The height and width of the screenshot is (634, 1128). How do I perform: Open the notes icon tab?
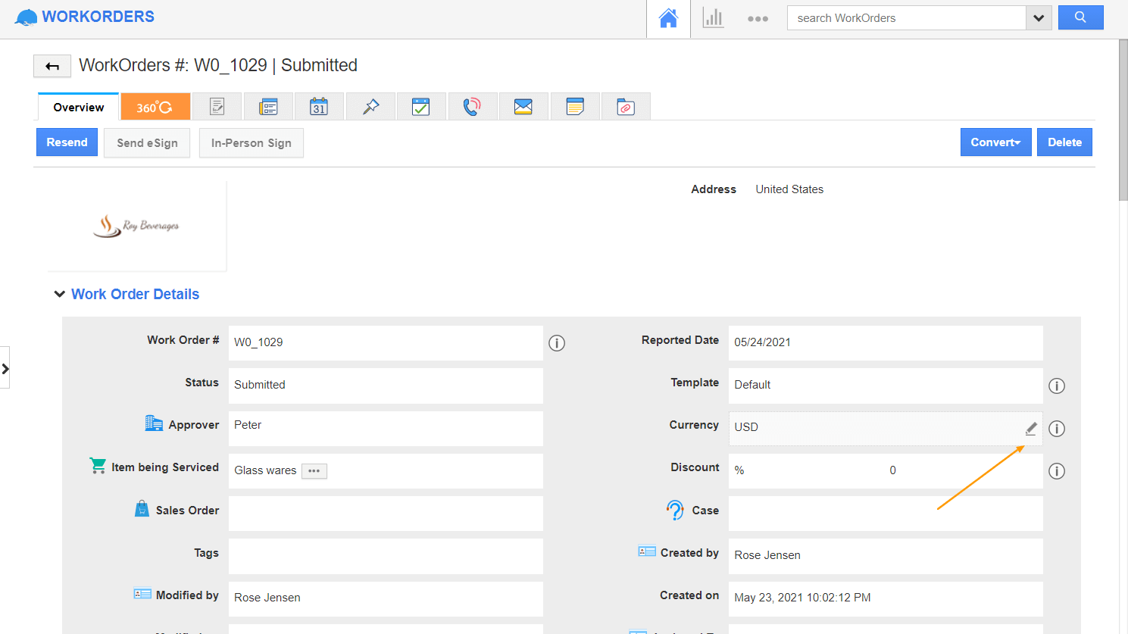[x=575, y=107]
